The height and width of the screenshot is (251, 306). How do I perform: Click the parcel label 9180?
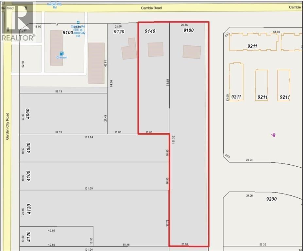189,30
